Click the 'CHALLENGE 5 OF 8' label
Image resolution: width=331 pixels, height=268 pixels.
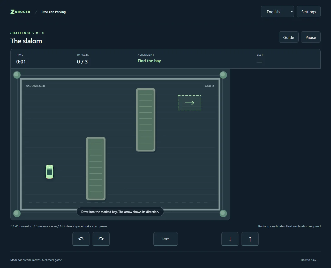pos(27,33)
